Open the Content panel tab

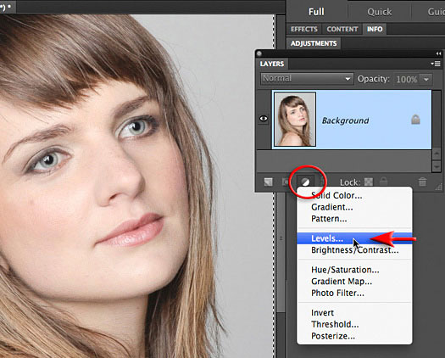(342, 29)
